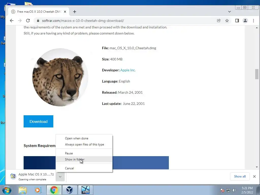This screenshot has height=195, width=260.
Task: Click the address bar URL
Action: 83,21
